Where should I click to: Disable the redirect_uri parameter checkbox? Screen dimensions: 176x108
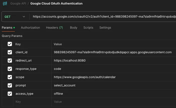10,61
